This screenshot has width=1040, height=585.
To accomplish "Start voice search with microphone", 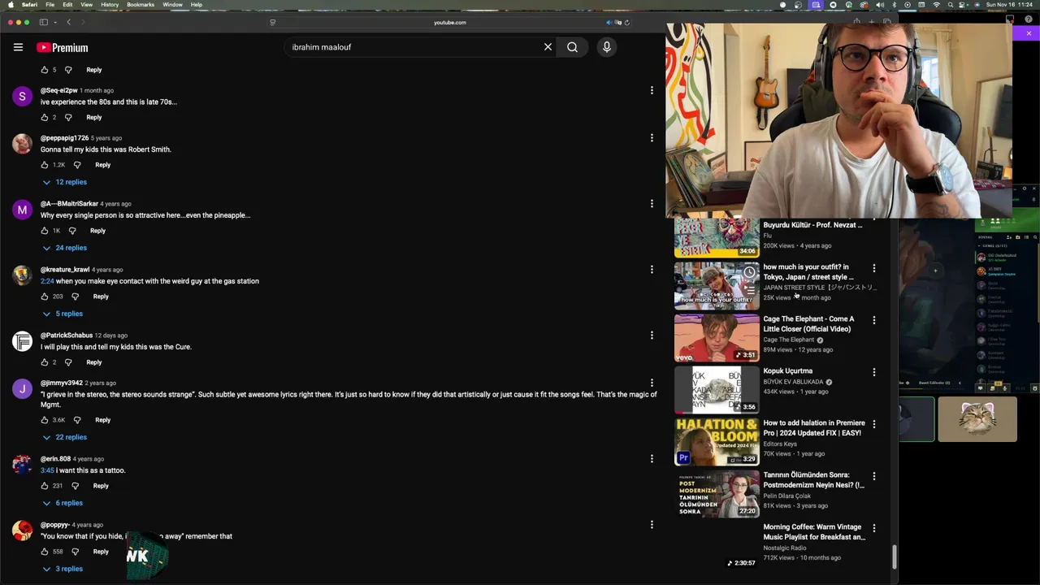I will [x=606, y=47].
